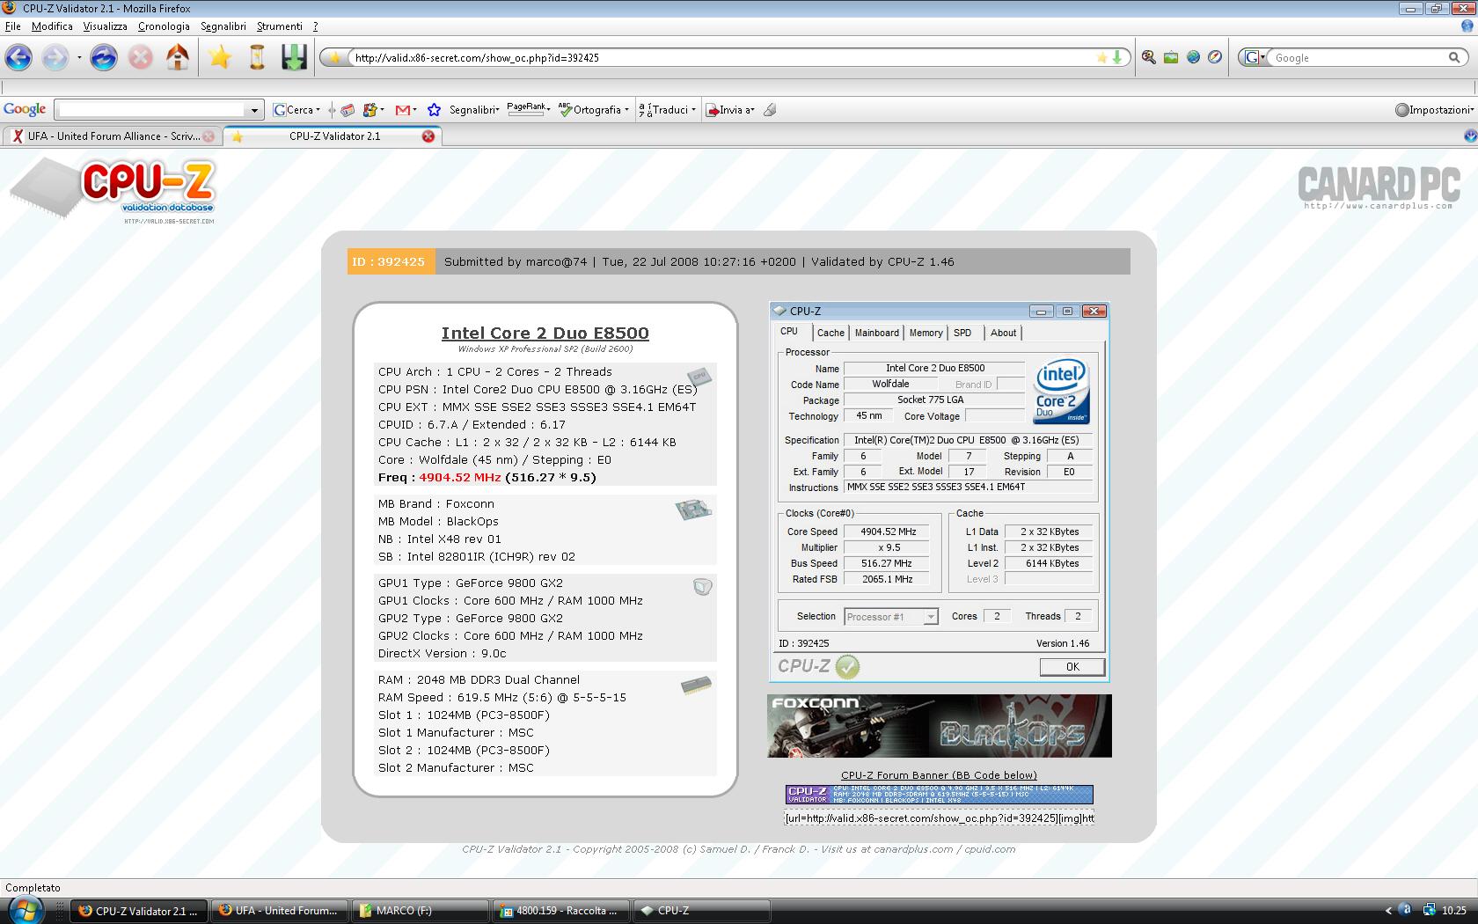Image resolution: width=1478 pixels, height=924 pixels.
Task: Open the Segnalibri menu in menu bar
Action: 223,26
